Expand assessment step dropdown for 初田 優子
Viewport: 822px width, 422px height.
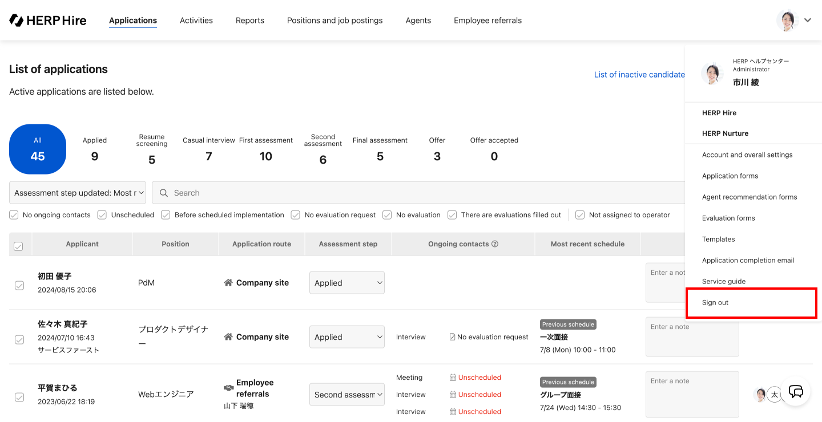coord(347,283)
